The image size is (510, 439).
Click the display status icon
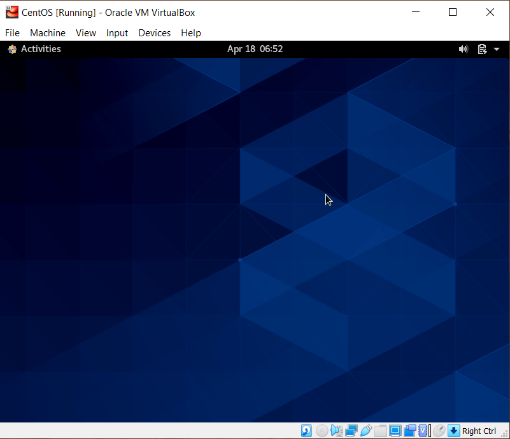395,431
